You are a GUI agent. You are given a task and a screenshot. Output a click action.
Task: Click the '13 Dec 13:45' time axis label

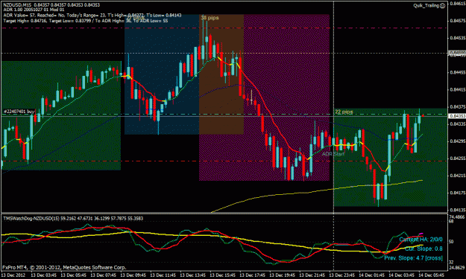193,275
